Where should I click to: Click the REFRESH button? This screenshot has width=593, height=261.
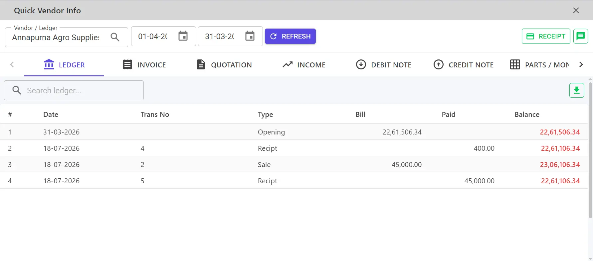pos(290,36)
